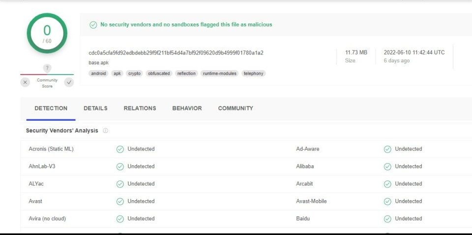Click the Avast vendor name
The height and width of the screenshot is (235, 472).
35,201
